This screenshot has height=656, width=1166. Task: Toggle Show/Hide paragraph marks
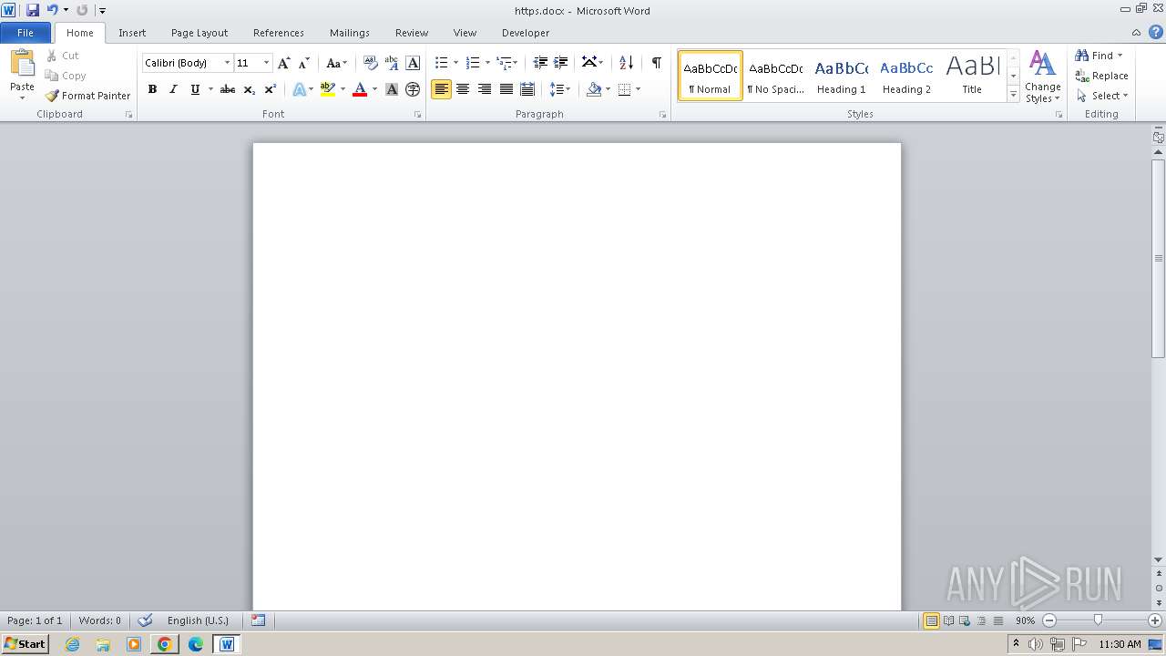pyautogui.click(x=656, y=63)
